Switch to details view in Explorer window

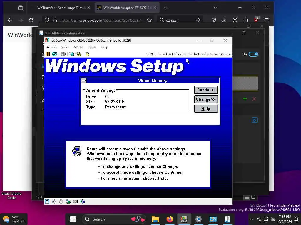(247, 197)
